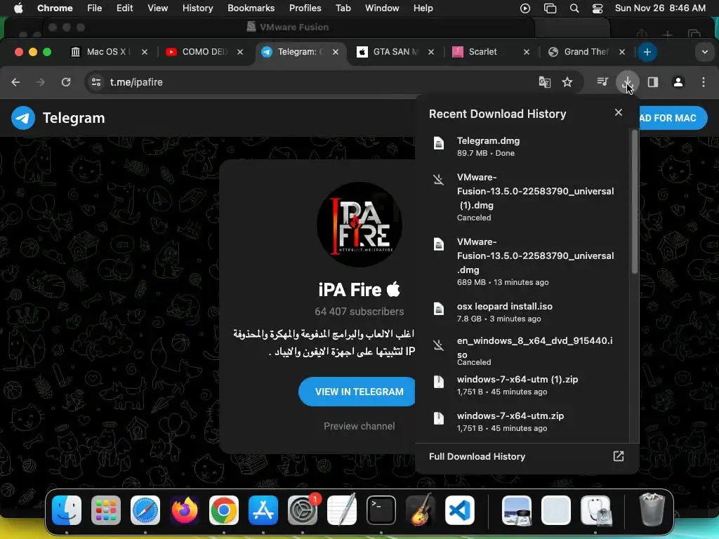
Task: Open osx leopard install.iso download entry
Action: click(522, 312)
